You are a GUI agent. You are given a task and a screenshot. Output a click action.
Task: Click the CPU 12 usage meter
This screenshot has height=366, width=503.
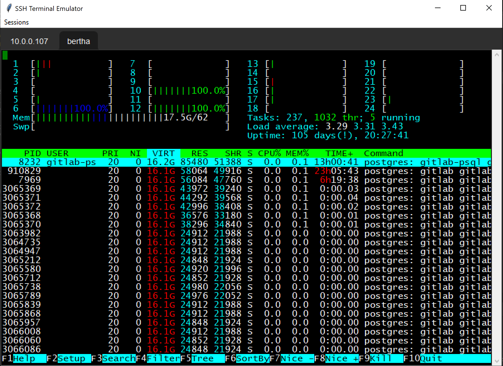pos(180,109)
